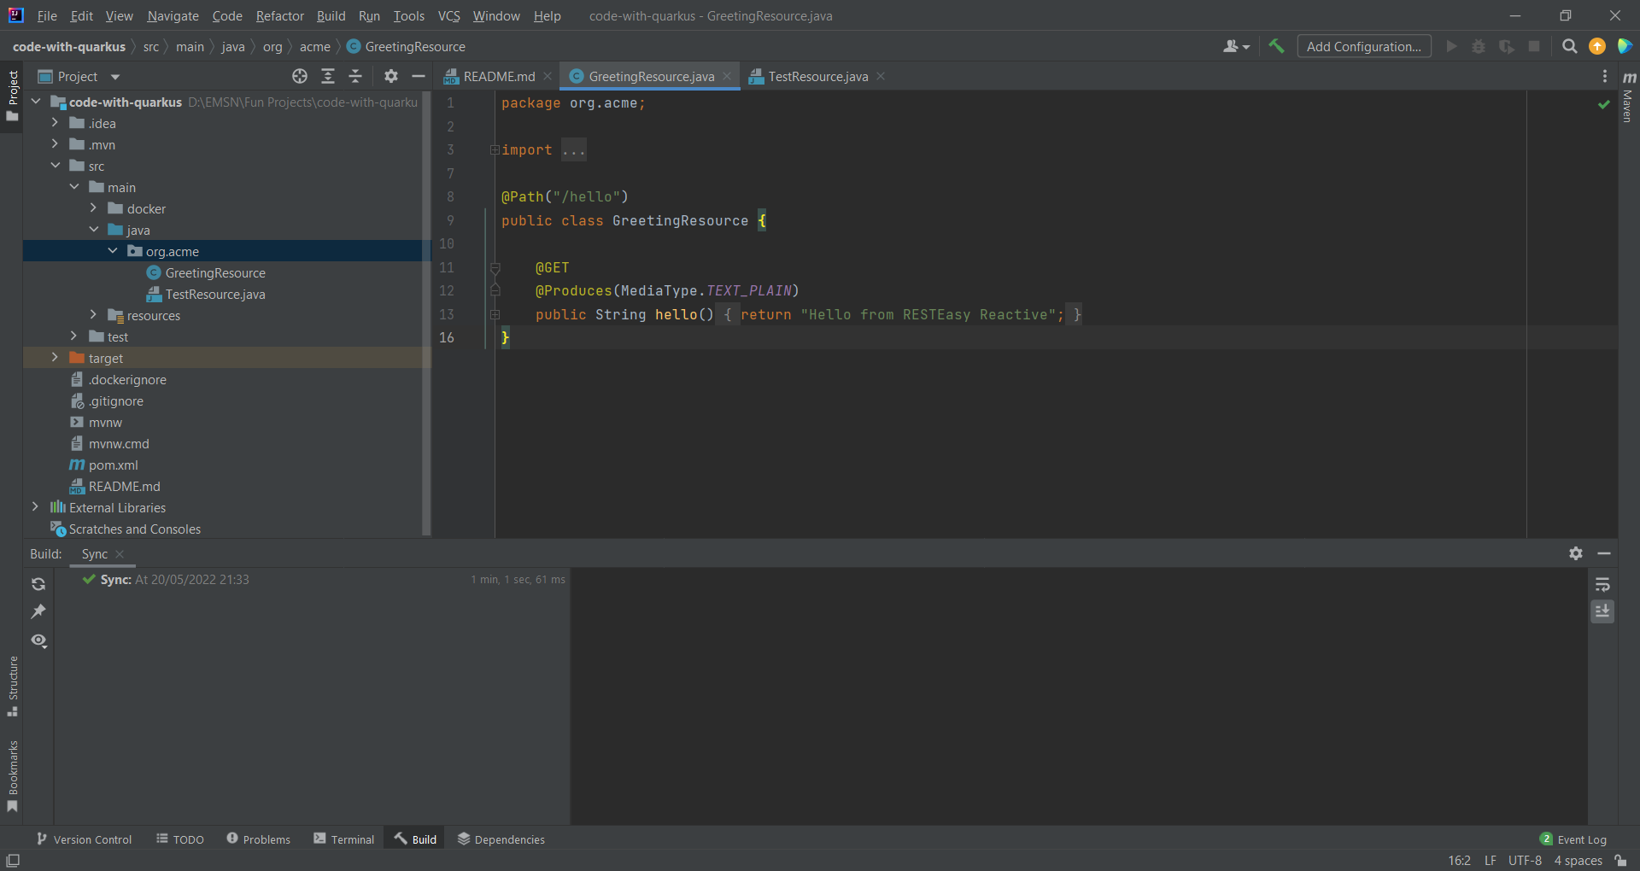
Task: Toggle the Structure side tool window
Action: pyautogui.click(x=12, y=686)
